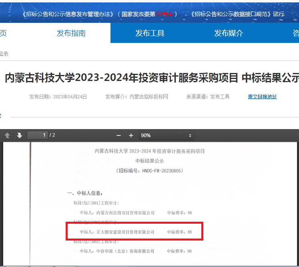Open the 90% zoom level dropdown
The width and height of the screenshot is (299, 267).
[167, 136]
